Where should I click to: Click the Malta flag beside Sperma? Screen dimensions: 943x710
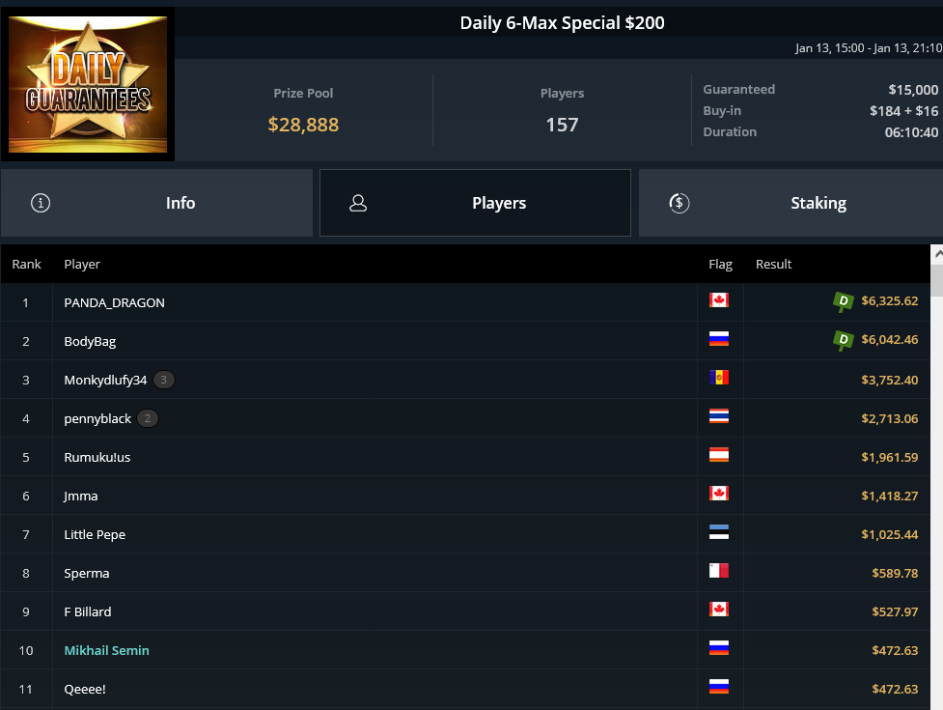(x=719, y=570)
